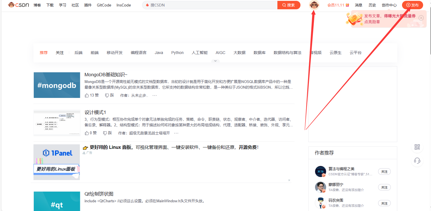Open the GitCode nav item
Image resolution: width=431 pixels, height=211 pixels.
tap(104, 5)
